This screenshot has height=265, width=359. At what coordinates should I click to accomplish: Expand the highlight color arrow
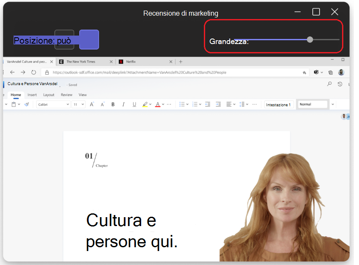click(150, 104)
